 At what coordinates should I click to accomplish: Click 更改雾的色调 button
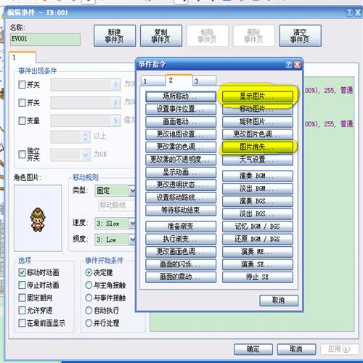(x=181, y=147)
